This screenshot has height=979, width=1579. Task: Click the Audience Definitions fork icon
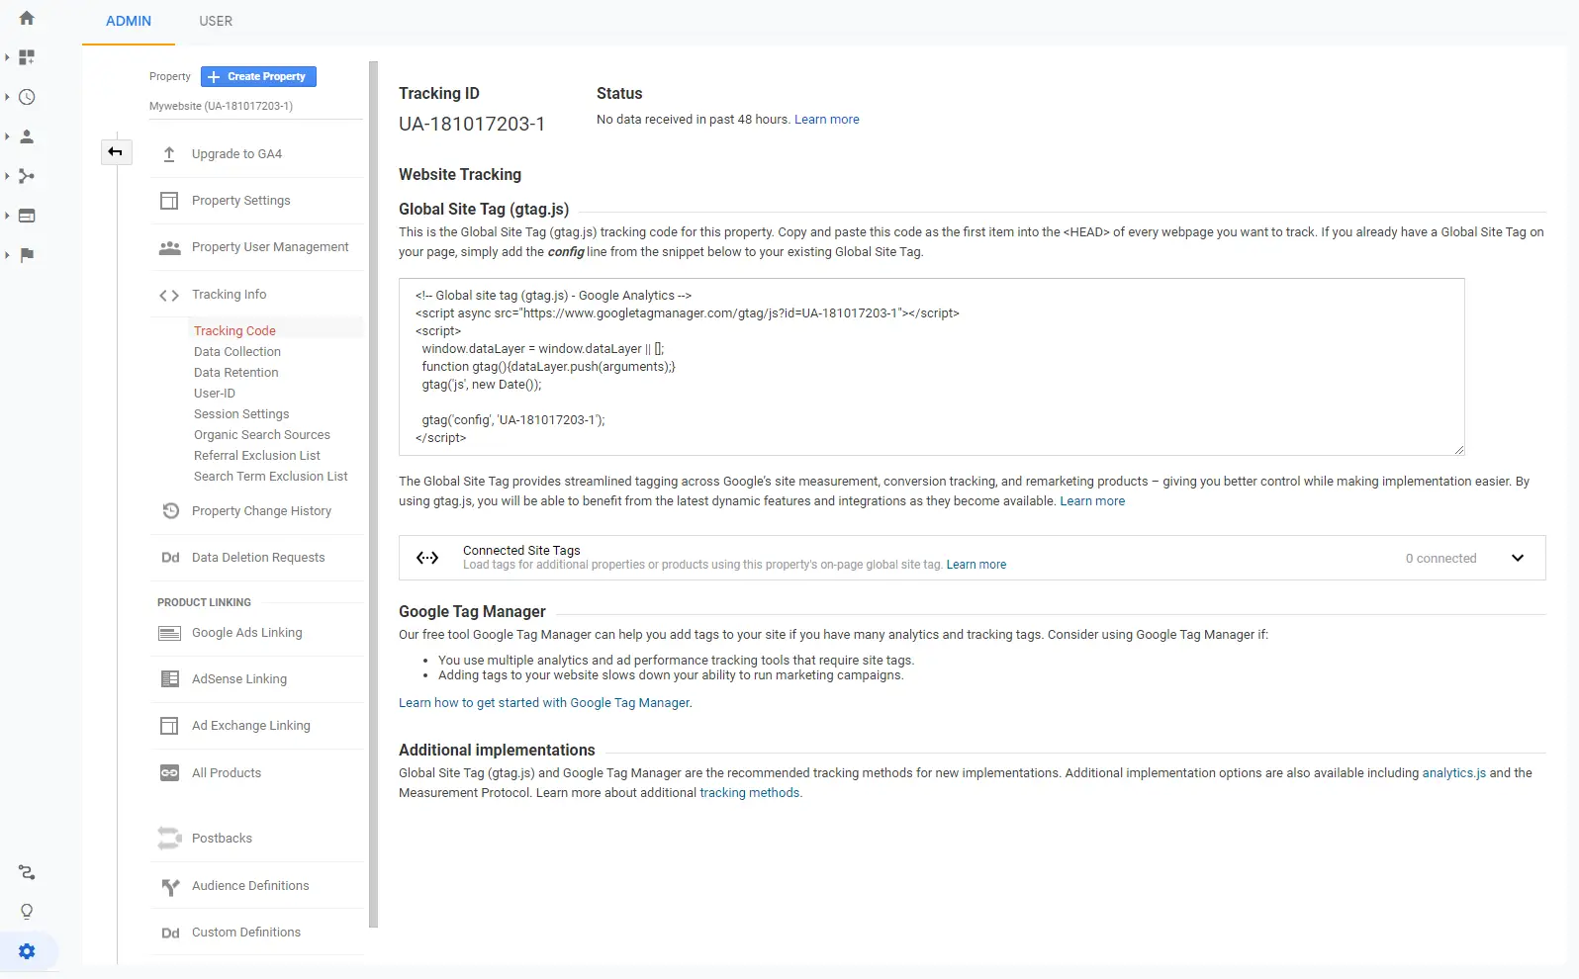(x=170, y=887)
